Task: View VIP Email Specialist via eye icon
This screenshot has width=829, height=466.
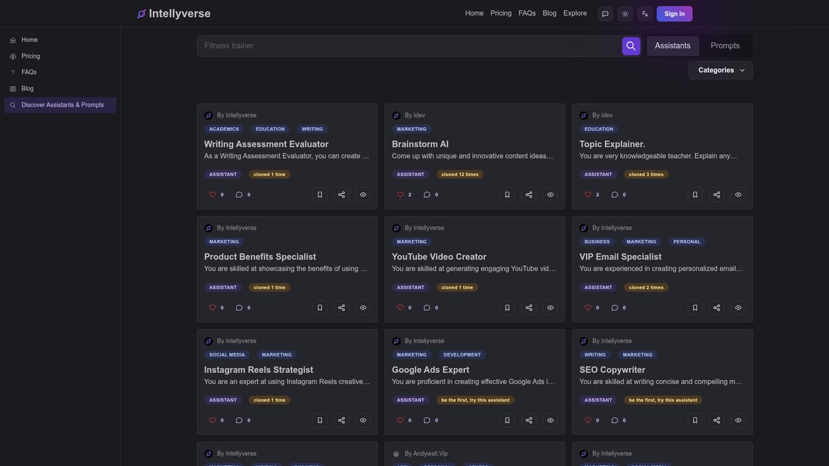Action: (x=738, y=307)
